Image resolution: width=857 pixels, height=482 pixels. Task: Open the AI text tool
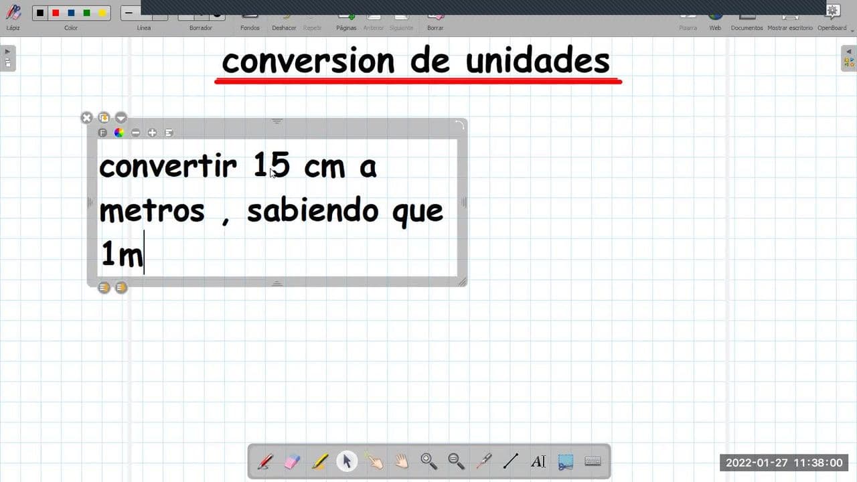tap(538, 461)
